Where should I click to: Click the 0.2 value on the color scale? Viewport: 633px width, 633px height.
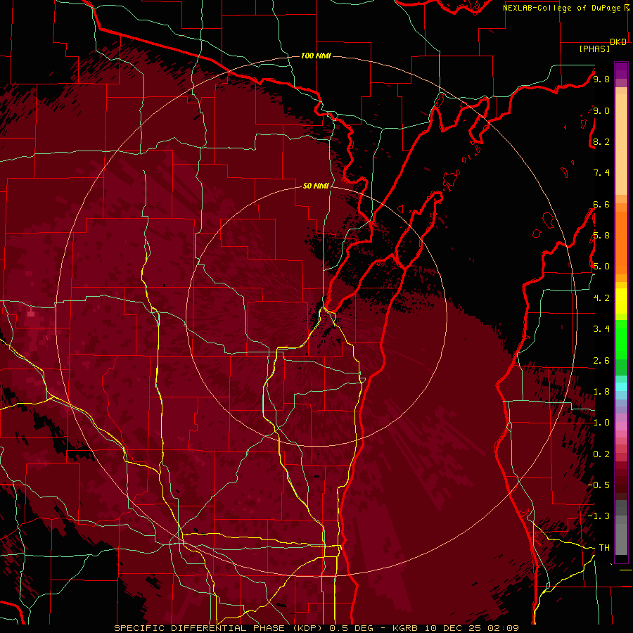601,454
